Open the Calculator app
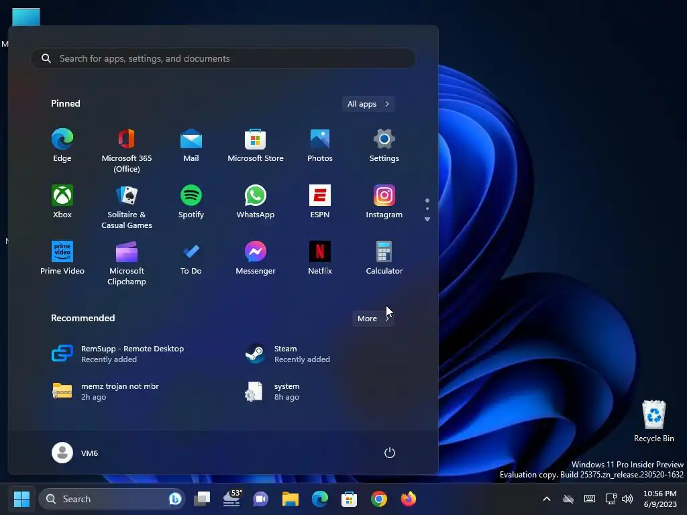The width and height of the screenshot is (687, 515). (x=384, y=258)
